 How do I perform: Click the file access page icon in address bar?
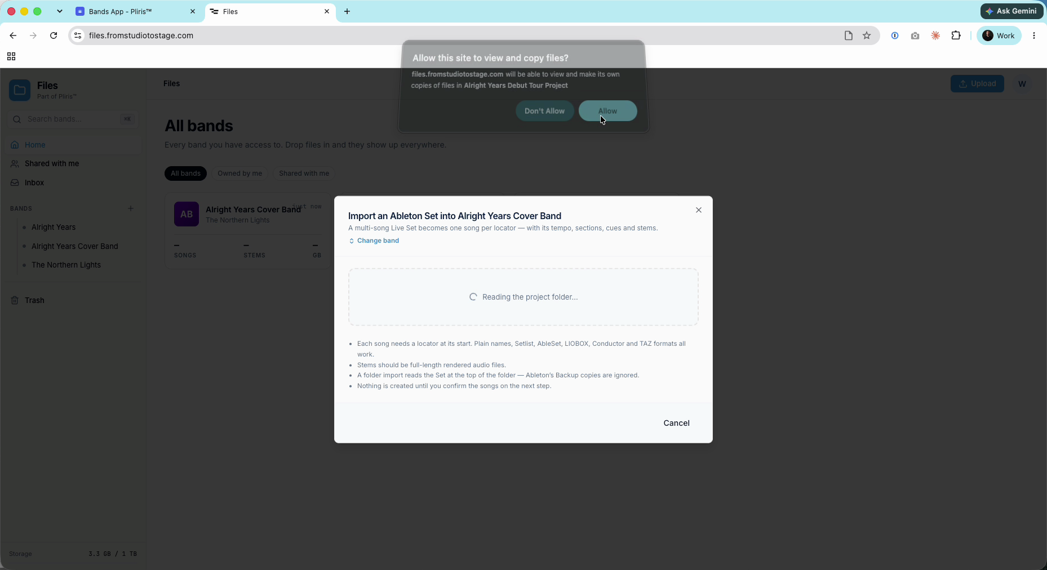pos(848,35)
